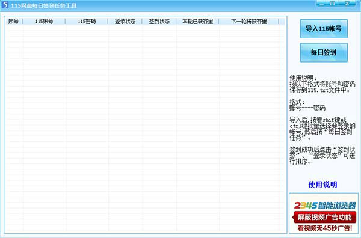
Task: Click the 下一轮将获容量 column header
Action: pos(248,22)
